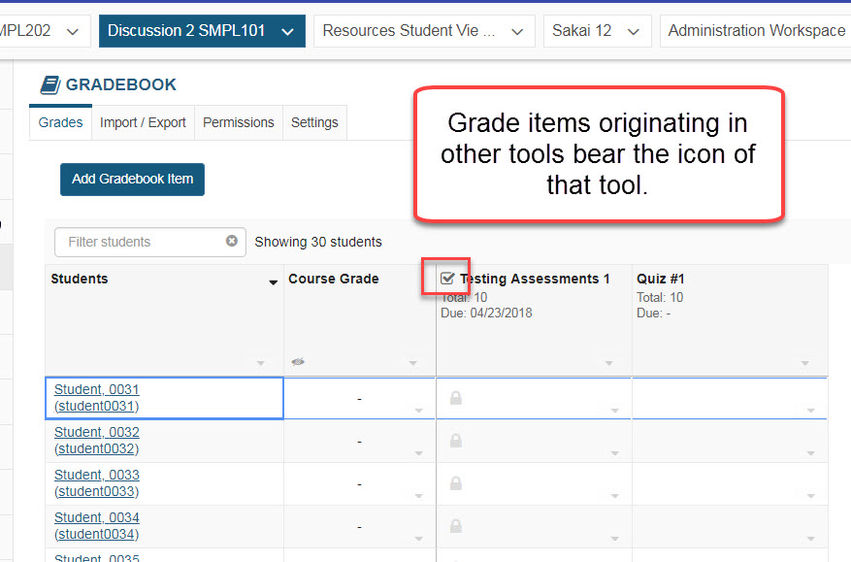Toggle sort order on the Students column
This screenshot has width=851, height=562.
click(273, 279)
